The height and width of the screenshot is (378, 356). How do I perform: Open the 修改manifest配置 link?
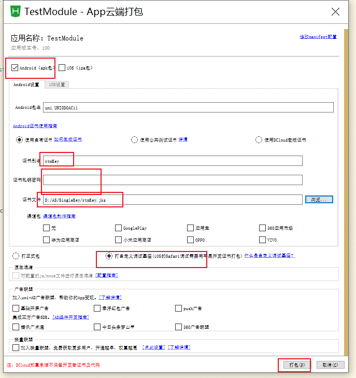(x=318, y=37)
